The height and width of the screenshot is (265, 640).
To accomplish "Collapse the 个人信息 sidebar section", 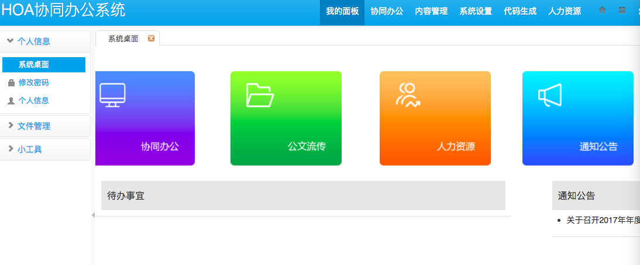I will point(28,41).
